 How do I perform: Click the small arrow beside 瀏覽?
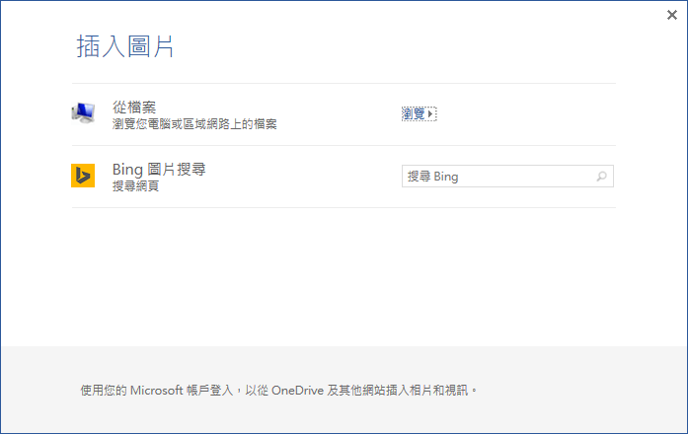[431, 114]
